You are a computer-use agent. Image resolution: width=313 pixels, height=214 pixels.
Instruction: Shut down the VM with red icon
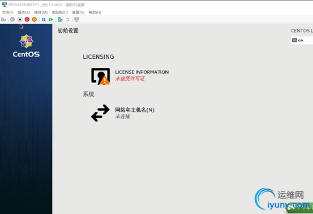pyautogui.click(x=27, y=19)
